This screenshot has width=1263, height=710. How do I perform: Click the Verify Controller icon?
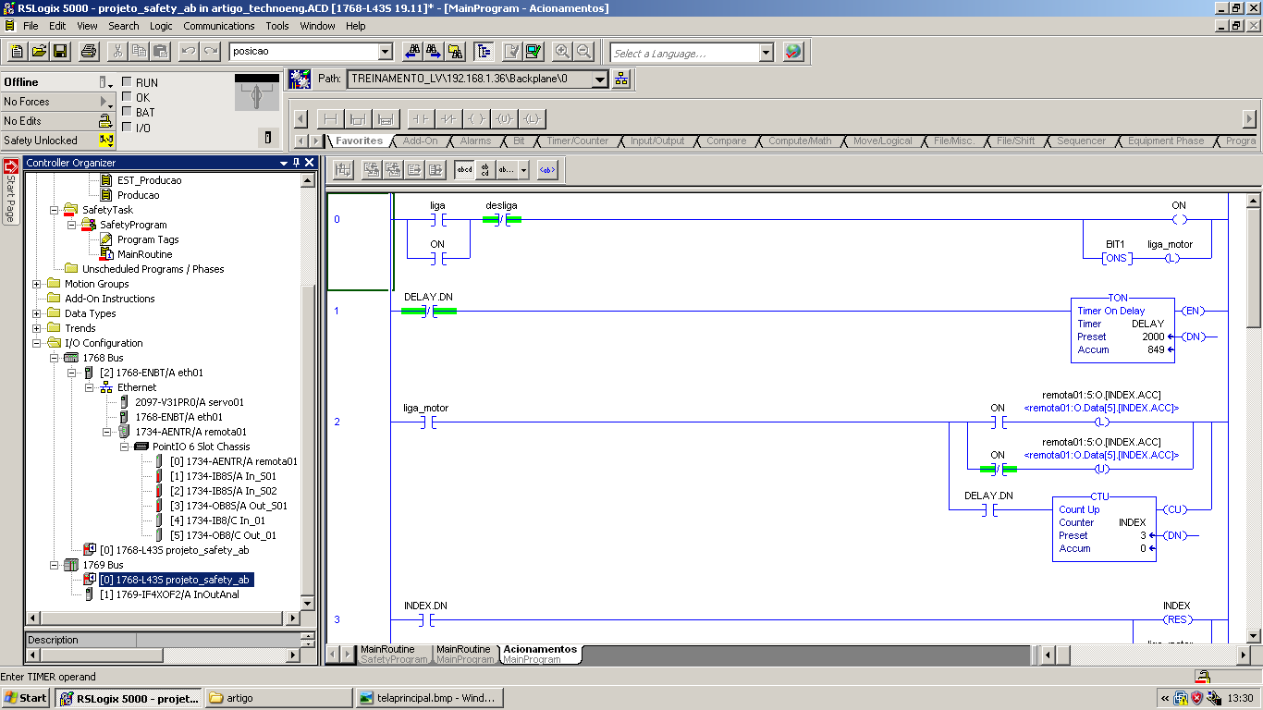pos(533,52)
